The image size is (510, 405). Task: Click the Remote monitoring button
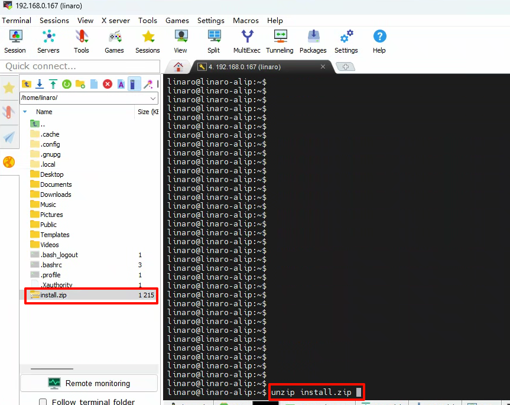click(x=89, y=383)
